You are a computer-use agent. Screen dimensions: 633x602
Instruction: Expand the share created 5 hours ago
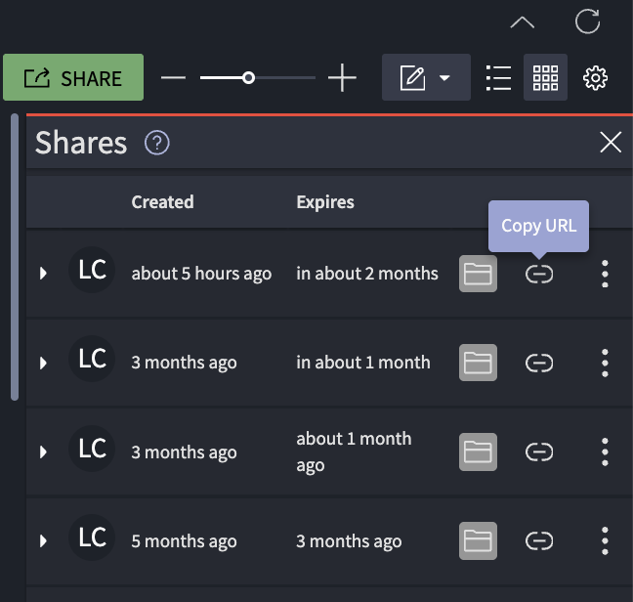(x=43, y=274)
